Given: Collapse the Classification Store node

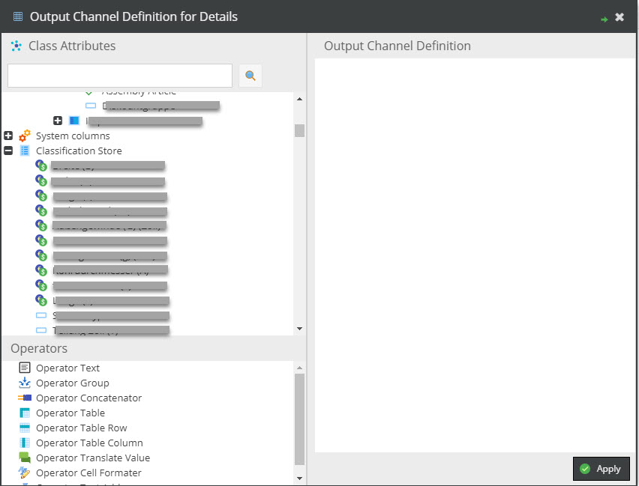Looking at the screenshot, I should click(x=8, y=151).
